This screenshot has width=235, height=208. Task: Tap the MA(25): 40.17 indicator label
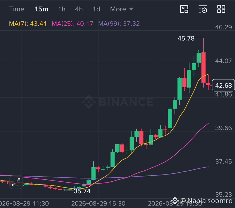72,24
